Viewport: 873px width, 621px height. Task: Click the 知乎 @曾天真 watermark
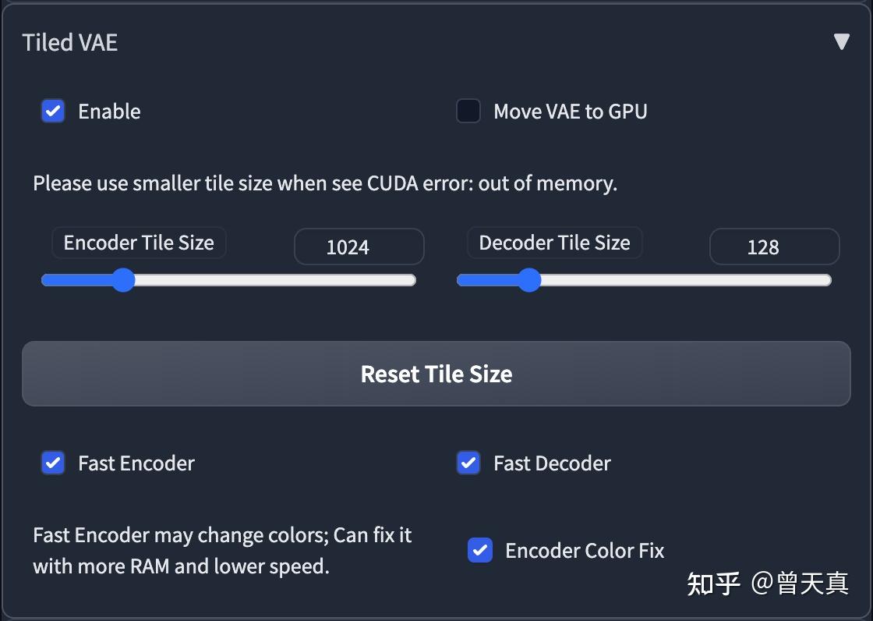tap(767, 583)
